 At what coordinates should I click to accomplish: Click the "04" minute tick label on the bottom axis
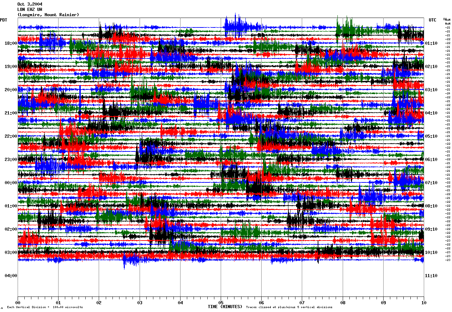coord(180,302)
